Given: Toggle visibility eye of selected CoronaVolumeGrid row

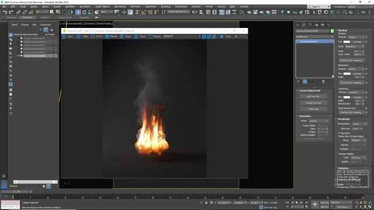Looking at the screenshot, I should click(18, 56).
